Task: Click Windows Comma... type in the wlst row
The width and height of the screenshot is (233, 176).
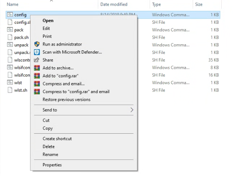Action: click(171, 83)
